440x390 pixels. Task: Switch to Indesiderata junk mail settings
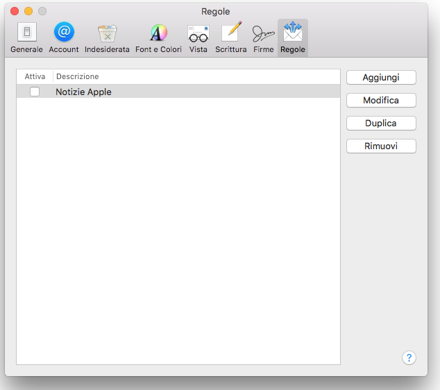pyautogui.click(x=107, y=37)
